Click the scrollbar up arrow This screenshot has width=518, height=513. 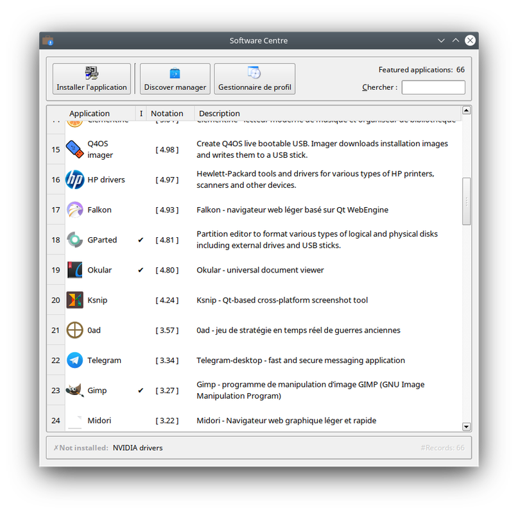(x=466, y=110)
